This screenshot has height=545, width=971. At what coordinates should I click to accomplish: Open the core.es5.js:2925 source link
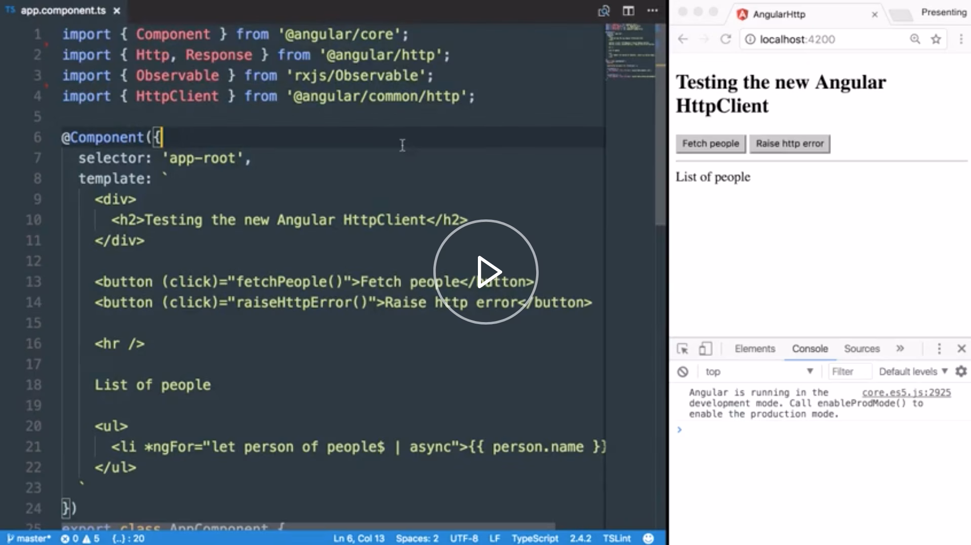point(906,392)
